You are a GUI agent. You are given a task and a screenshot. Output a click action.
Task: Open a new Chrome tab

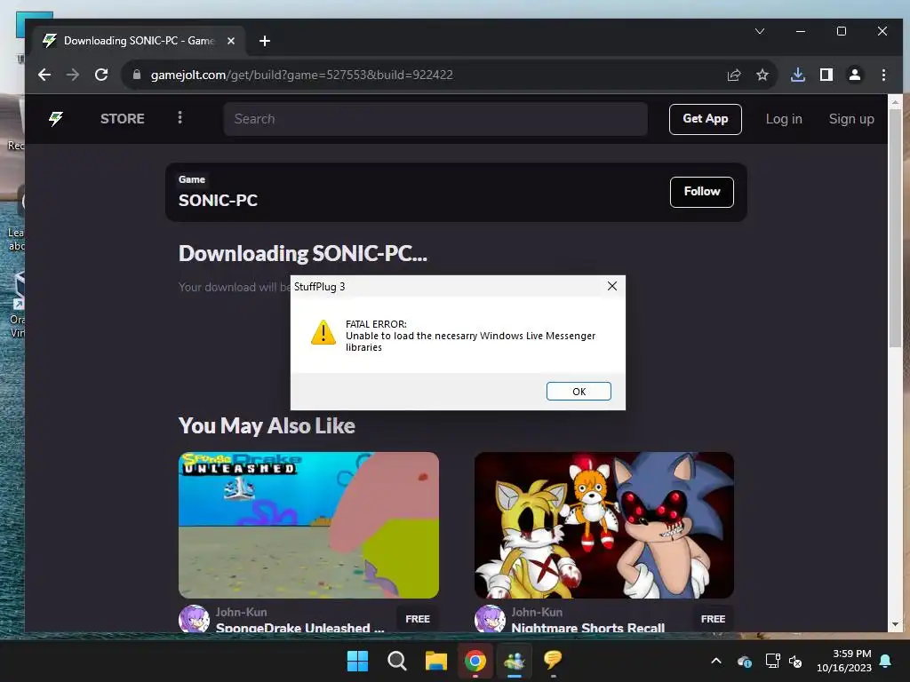coord(265,41)
